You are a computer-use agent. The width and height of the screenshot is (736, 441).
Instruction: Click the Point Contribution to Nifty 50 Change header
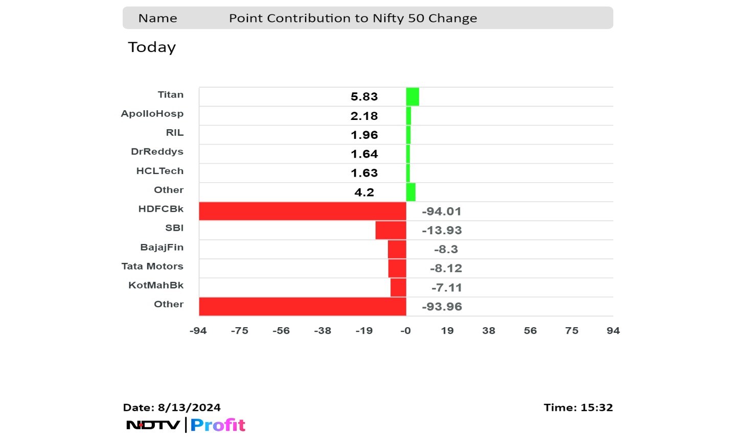(353, 18)
